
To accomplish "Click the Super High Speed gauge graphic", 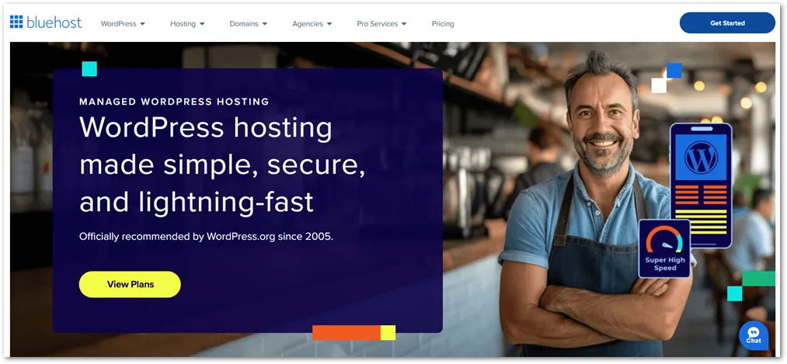I will pyautogui.click(x=664, y=248).
